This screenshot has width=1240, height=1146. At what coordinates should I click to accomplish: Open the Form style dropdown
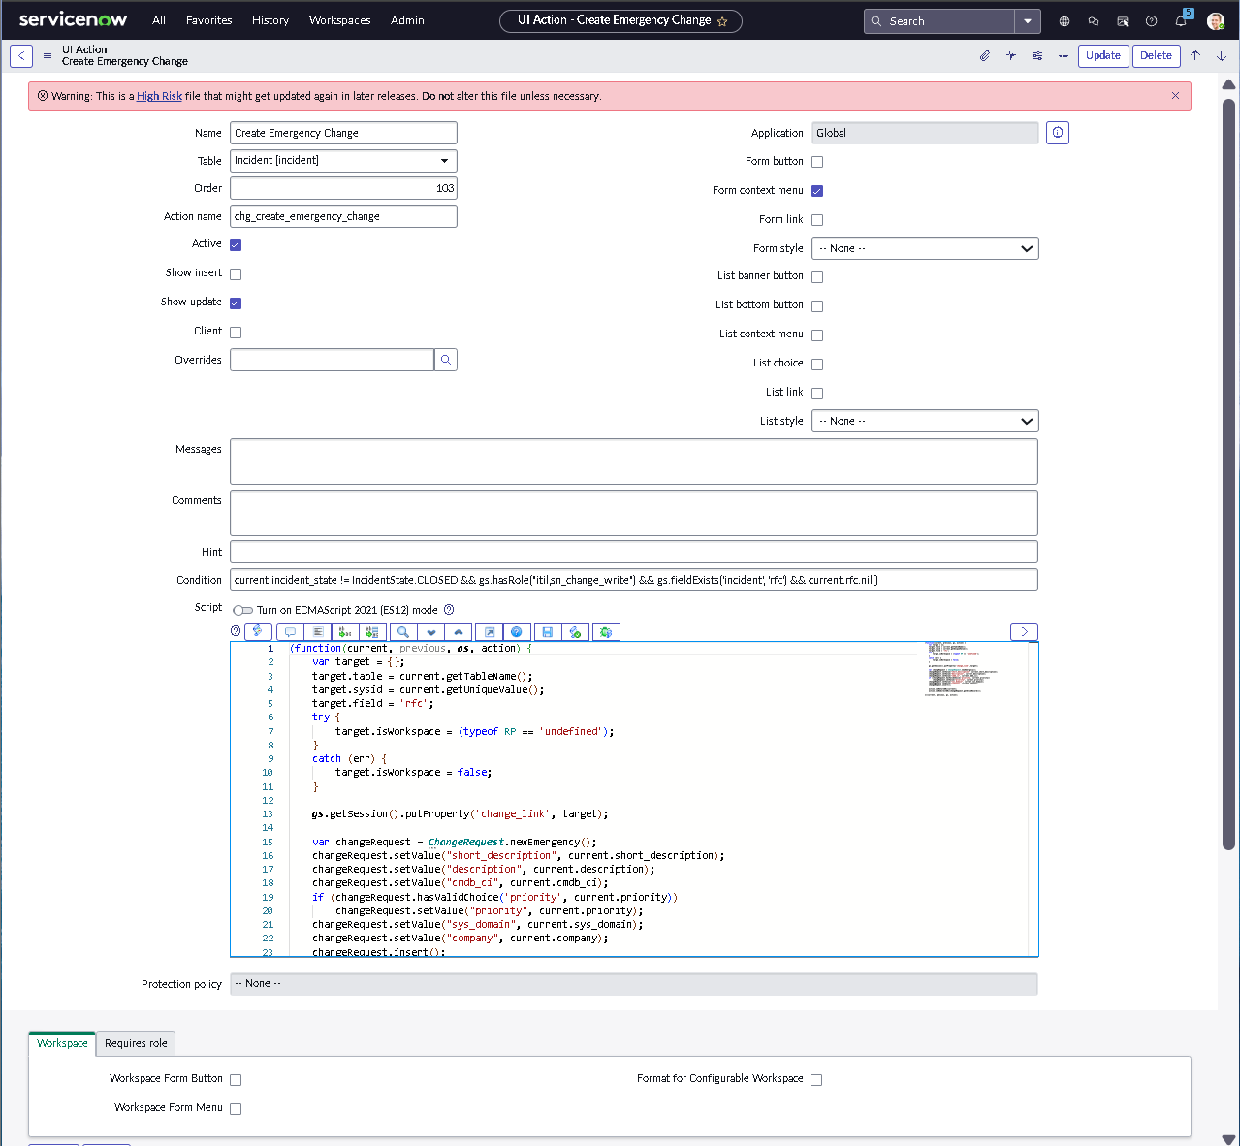pyautogui.click(x=924, y=248)
